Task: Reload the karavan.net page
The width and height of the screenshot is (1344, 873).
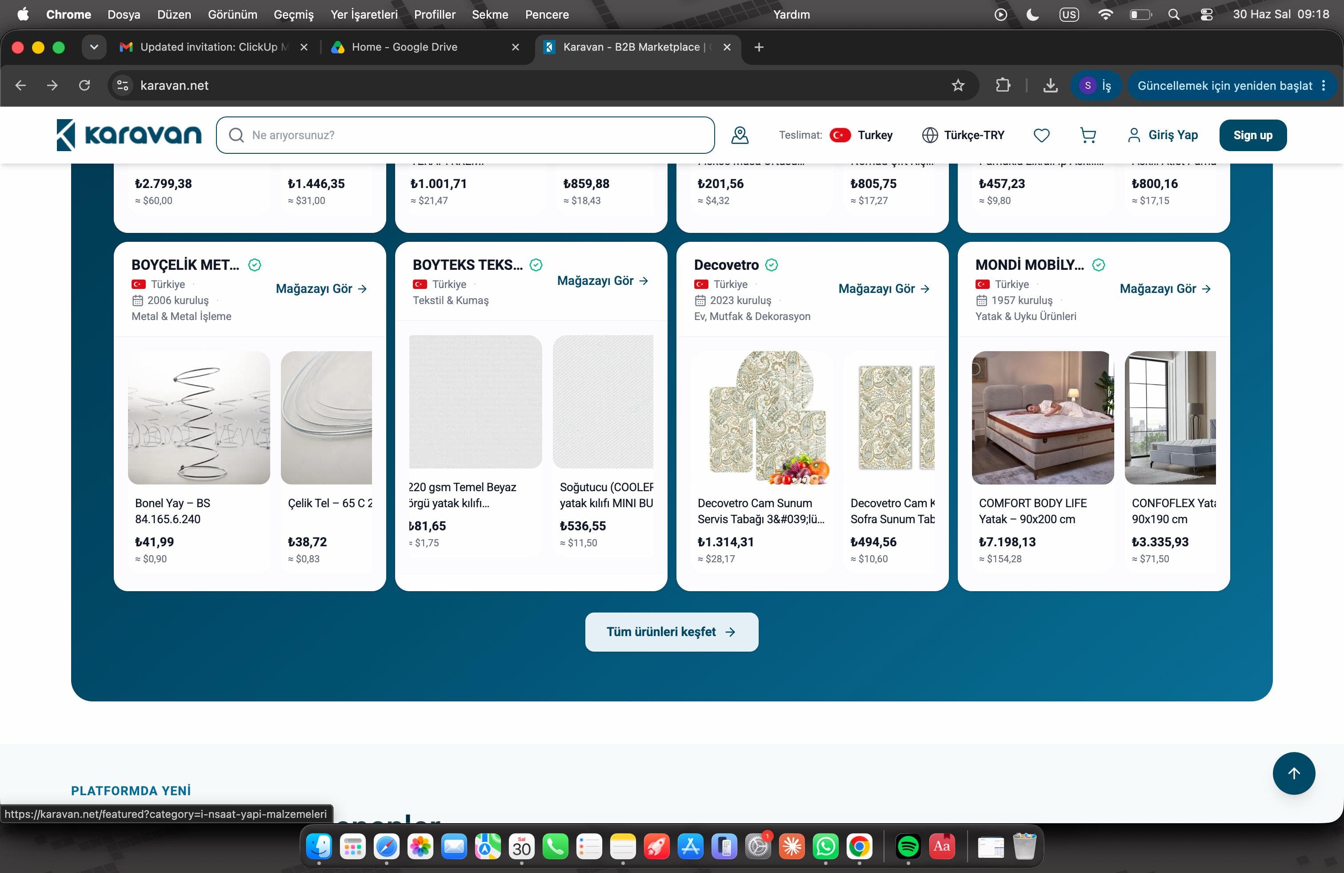Action: coord(85,85)
